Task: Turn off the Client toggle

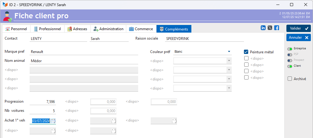Action: (x=289, y=66)
